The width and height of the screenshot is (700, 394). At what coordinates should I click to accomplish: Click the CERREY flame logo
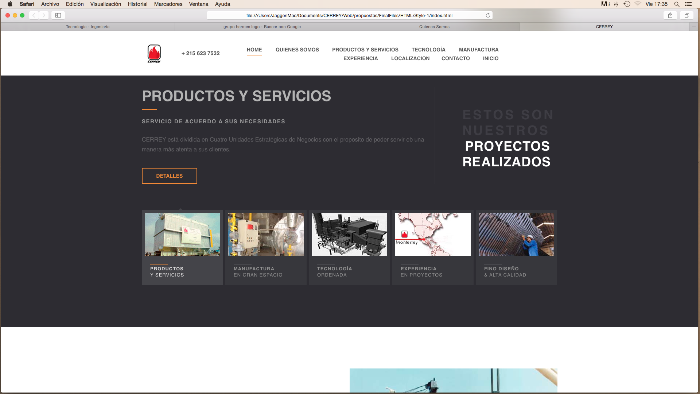154,53
